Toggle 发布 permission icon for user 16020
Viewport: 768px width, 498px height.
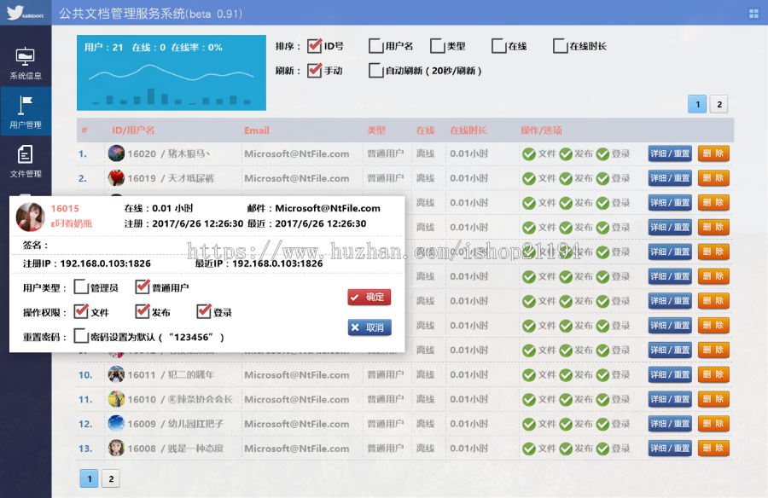(x=566, y=153)
